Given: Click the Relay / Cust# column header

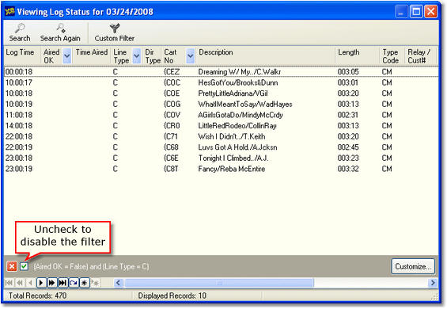Looking at the screenshot, I should [x=421, y=55].
